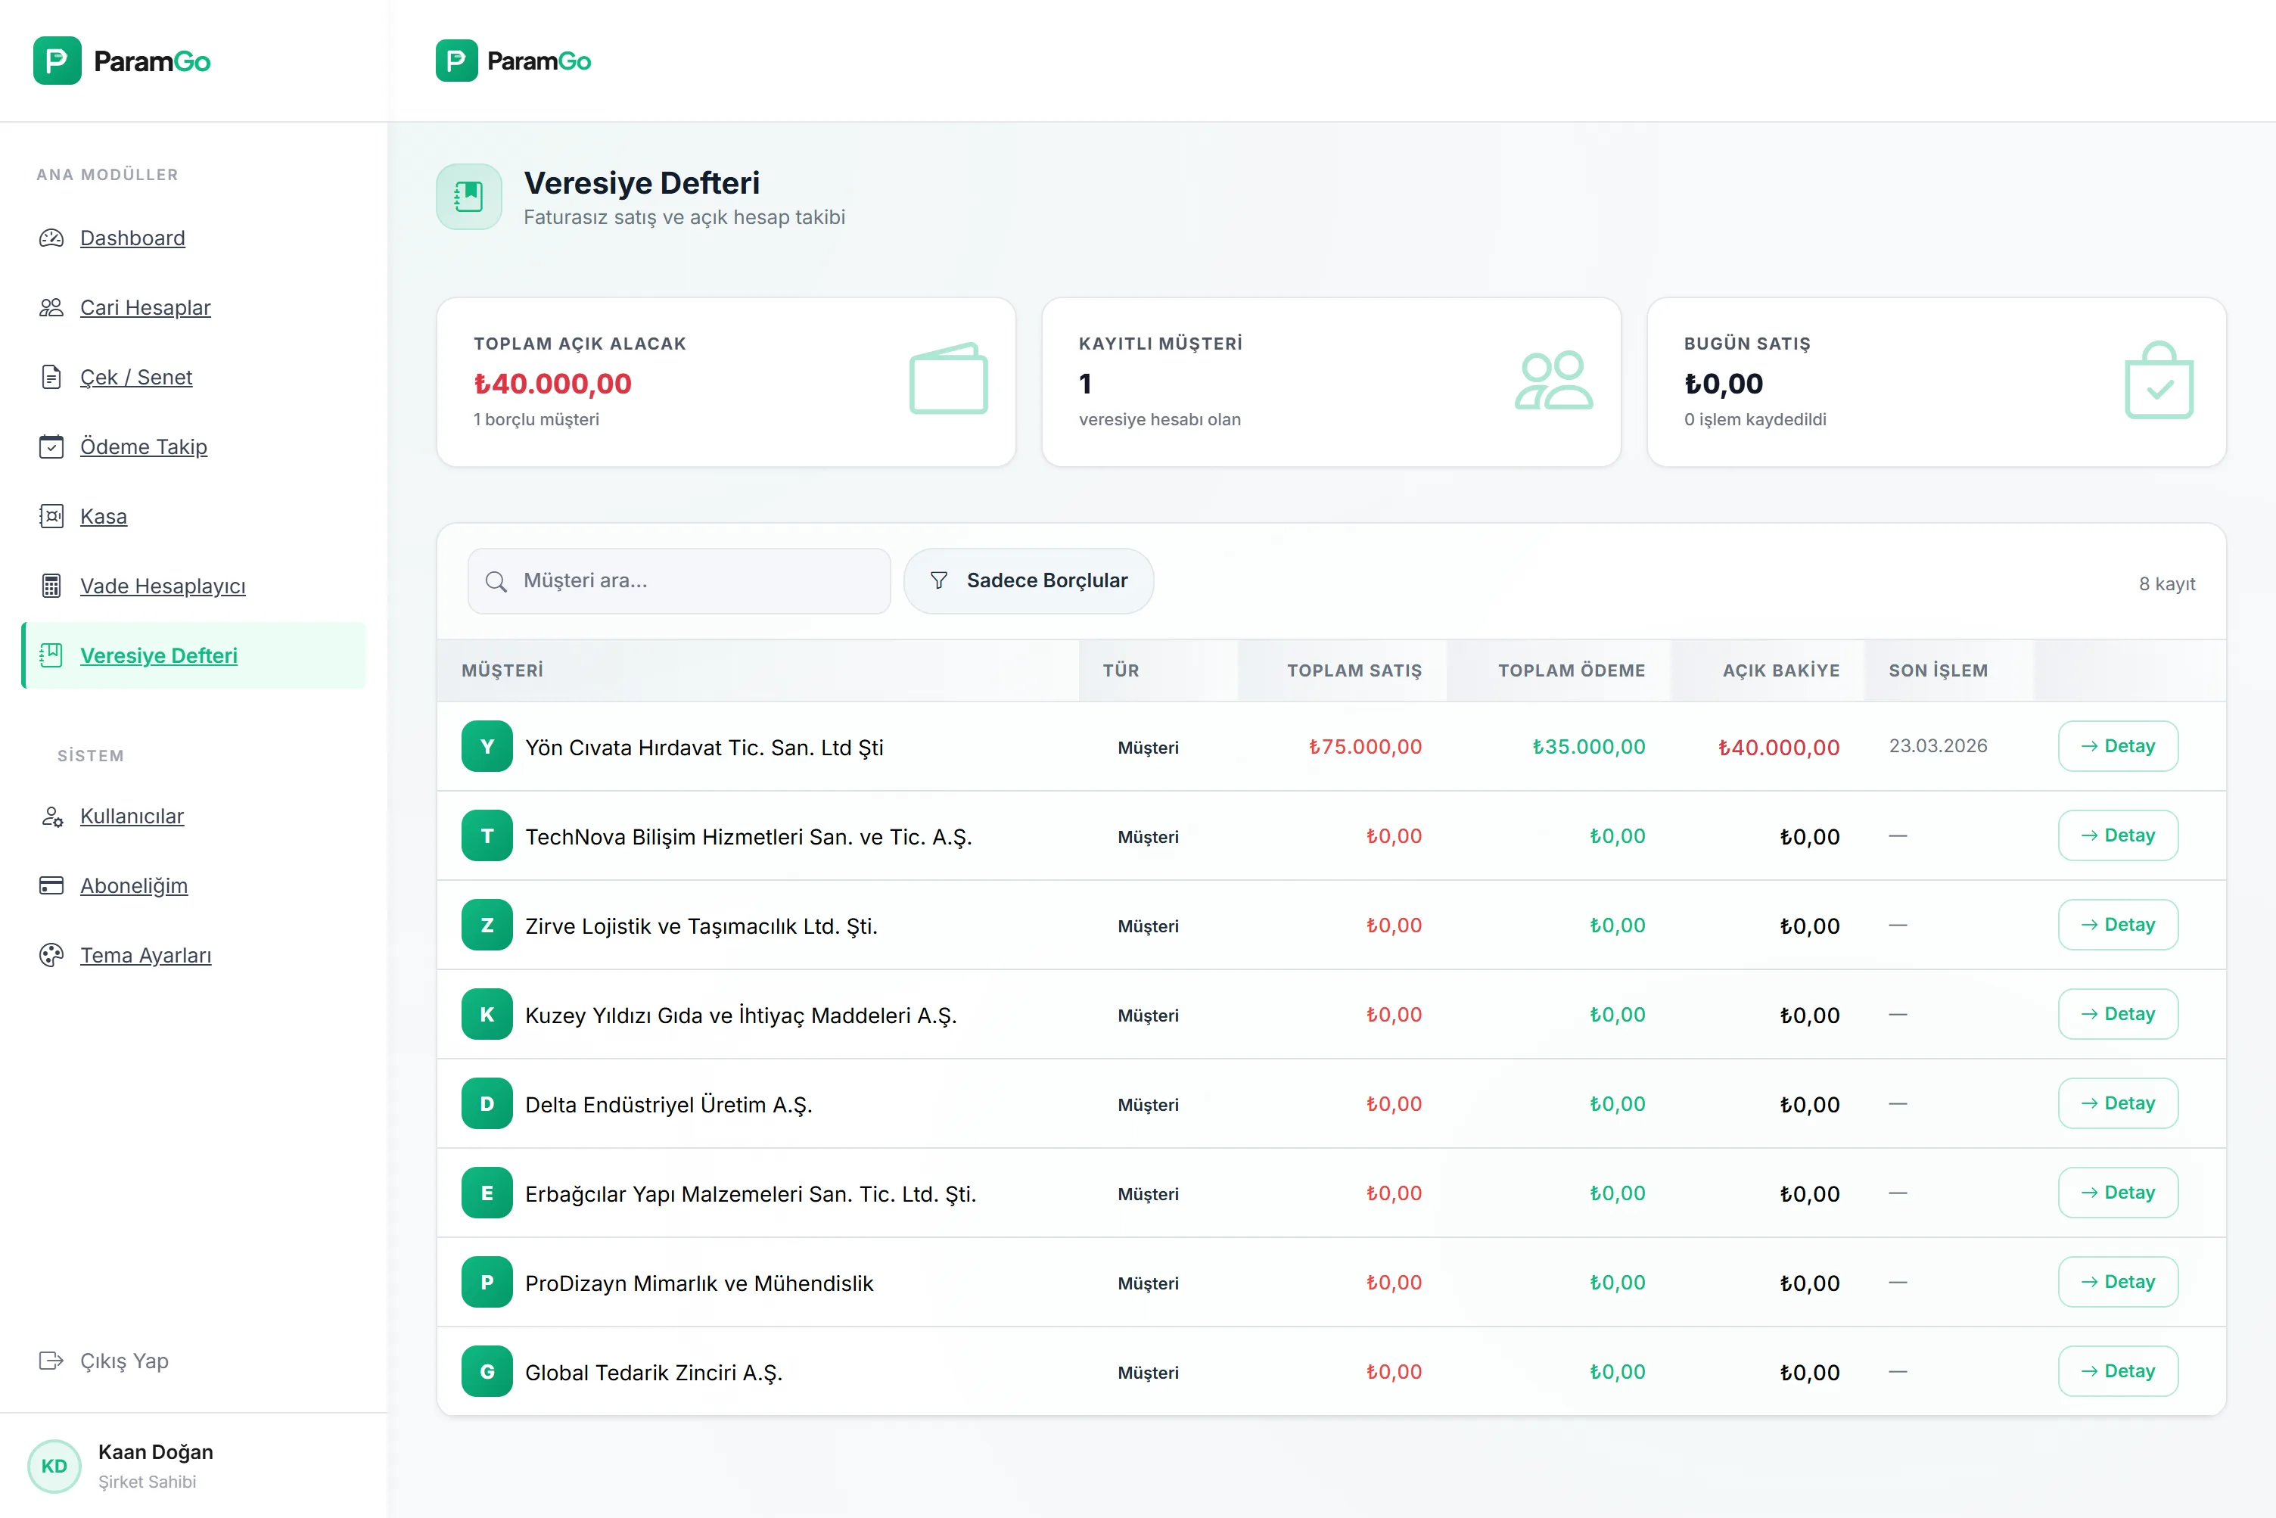Click the TOPLAM SATIŞ column header
Image resolution: width=2276 pixels, height=1518 pixels.
(x=1354, y=671)
